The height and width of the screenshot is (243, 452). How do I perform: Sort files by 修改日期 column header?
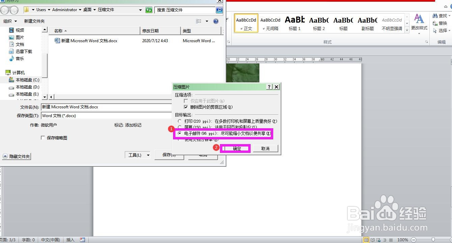tap(160, 31)
